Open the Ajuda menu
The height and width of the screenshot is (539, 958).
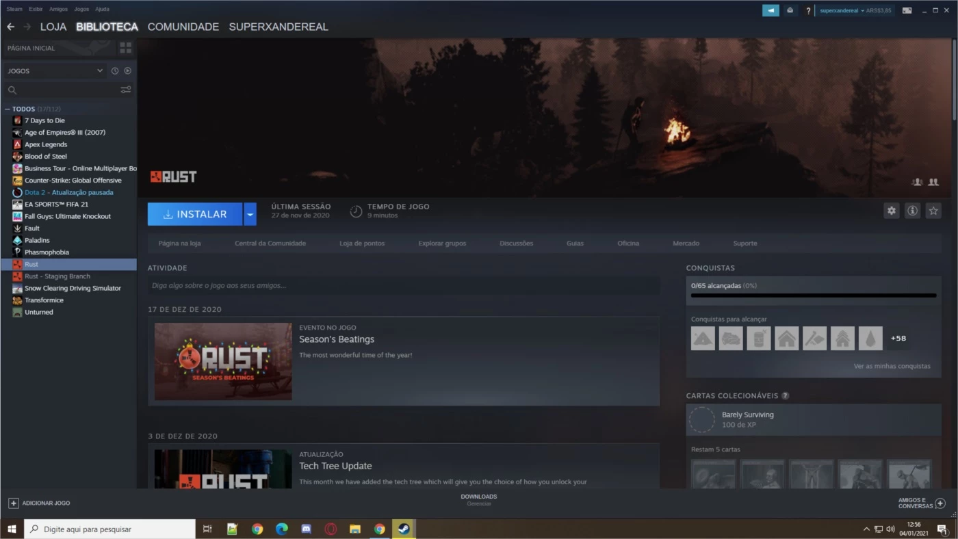pos(102,10)
